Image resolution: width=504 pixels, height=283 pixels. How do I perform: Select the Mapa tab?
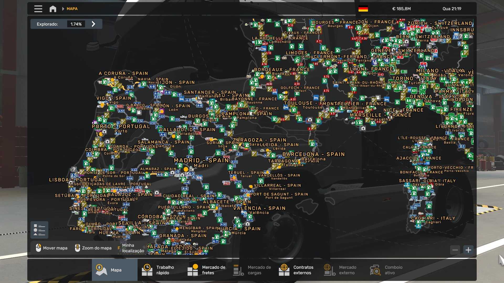point(114,270)
